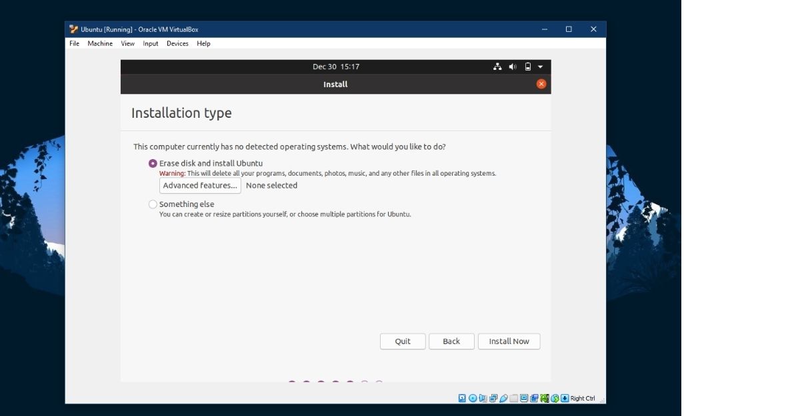Open the File menu in VirtualBox
The image size is (800, 416).
74,43
